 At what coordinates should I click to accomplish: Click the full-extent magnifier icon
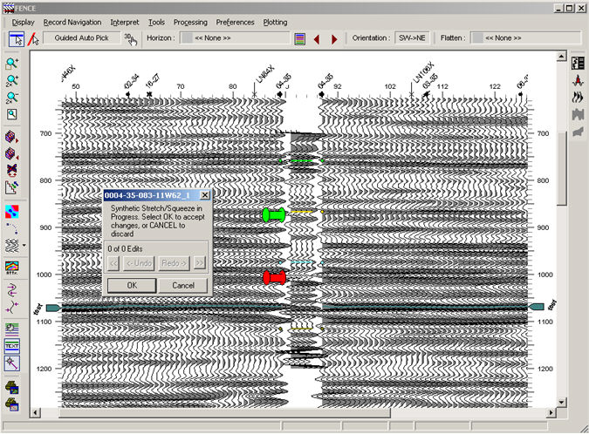(x=12, y=114)
